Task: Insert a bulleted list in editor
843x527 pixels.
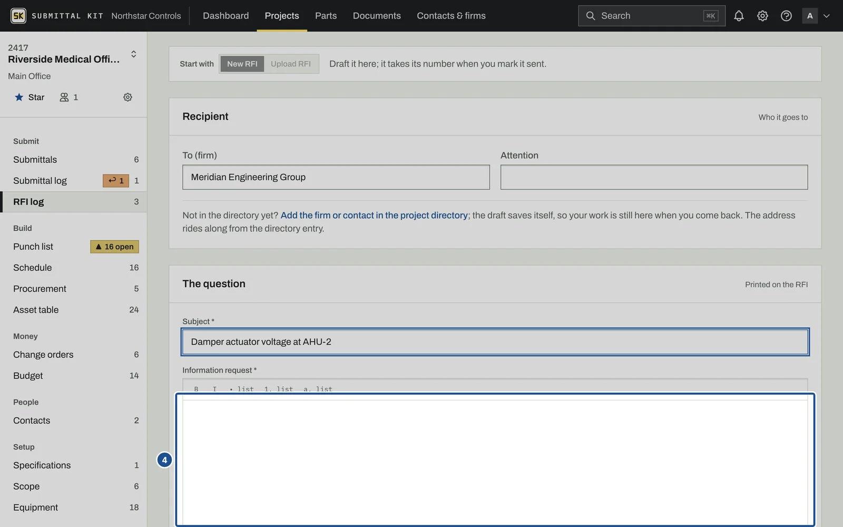Action: [x=242, y=389]
